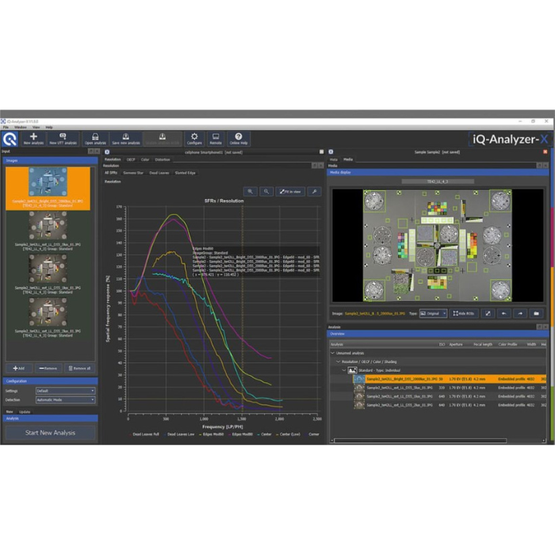Toggle Dead Leaves Low legend entry
555x555 pixels.
click(x=179, y=434)
